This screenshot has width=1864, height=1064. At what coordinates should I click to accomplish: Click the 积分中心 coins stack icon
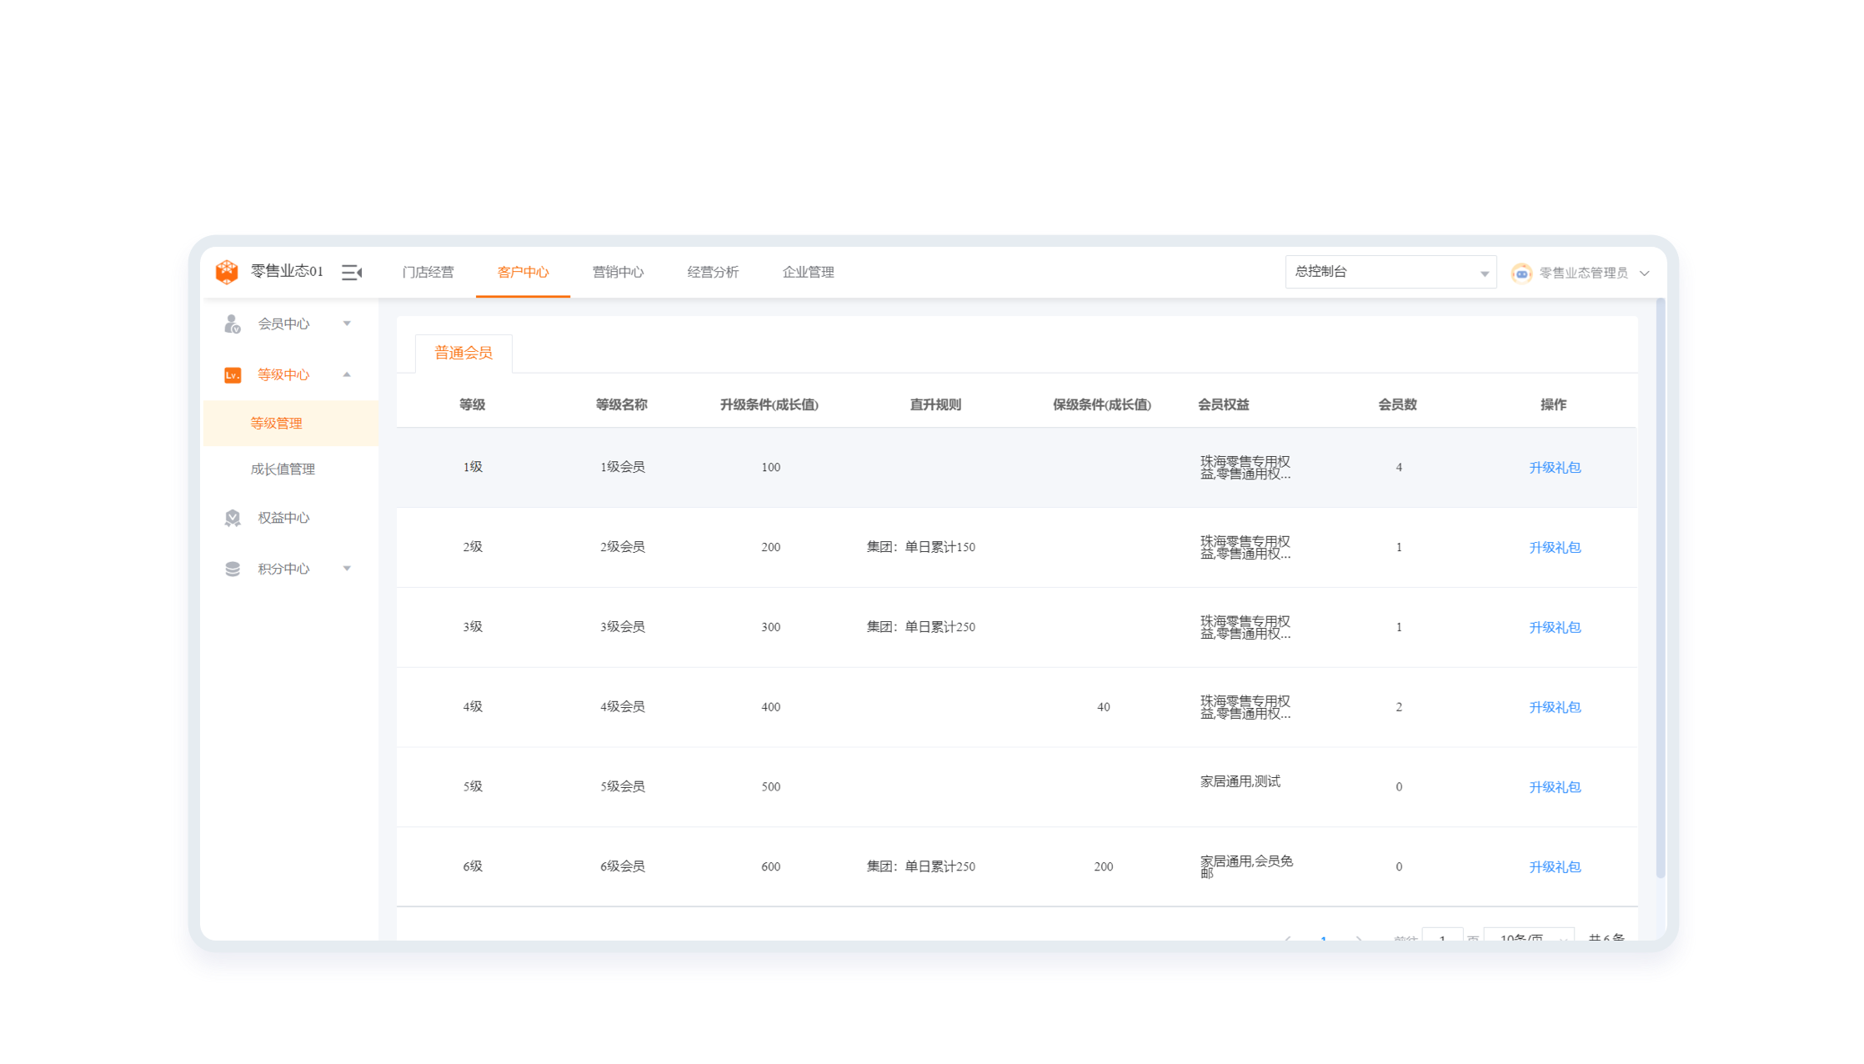coord(233,569)
